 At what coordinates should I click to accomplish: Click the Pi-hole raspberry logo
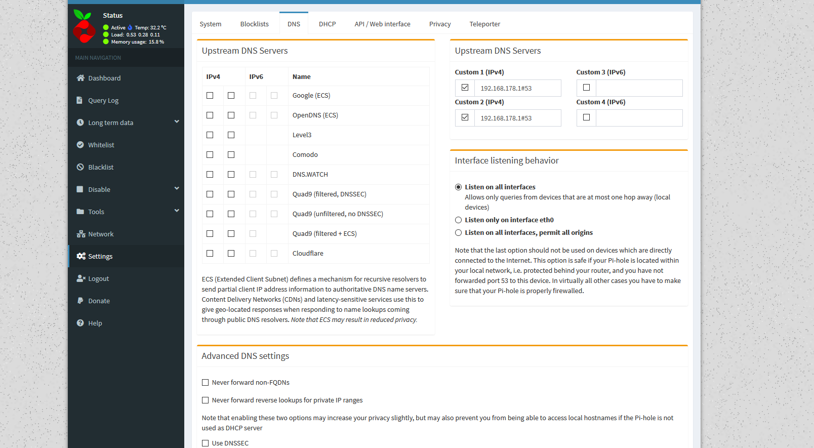pyautogui.click(x=84, y=26)
